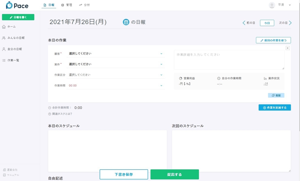300x181 pixels.
Task: Open the 作業区分 dropdown
Action: coord(116,75)
